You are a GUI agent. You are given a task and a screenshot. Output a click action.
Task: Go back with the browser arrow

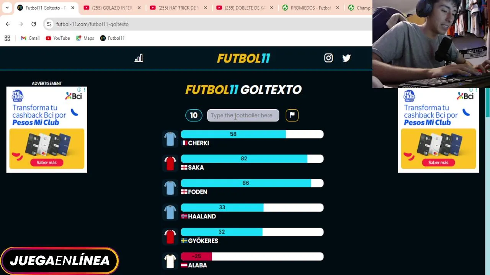(8, 24)
